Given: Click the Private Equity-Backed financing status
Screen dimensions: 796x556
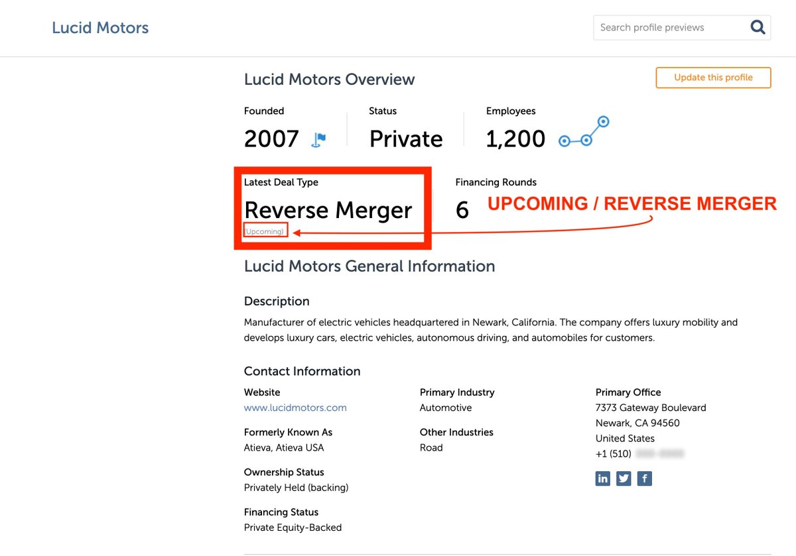Looking at the screenshot, I should pyautogui.click(x=293, y=527).
